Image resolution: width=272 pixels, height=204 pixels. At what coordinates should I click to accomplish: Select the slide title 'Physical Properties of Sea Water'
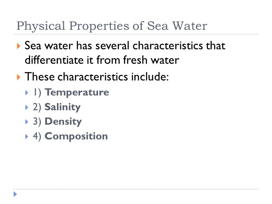pyautogui.click(x=112, y=26)
